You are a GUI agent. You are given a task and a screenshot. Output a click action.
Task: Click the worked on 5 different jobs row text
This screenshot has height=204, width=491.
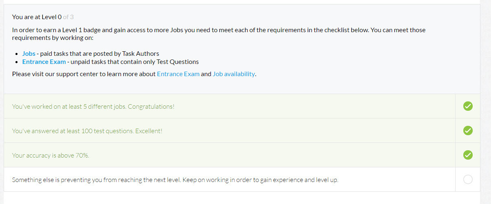coord(93,107)
